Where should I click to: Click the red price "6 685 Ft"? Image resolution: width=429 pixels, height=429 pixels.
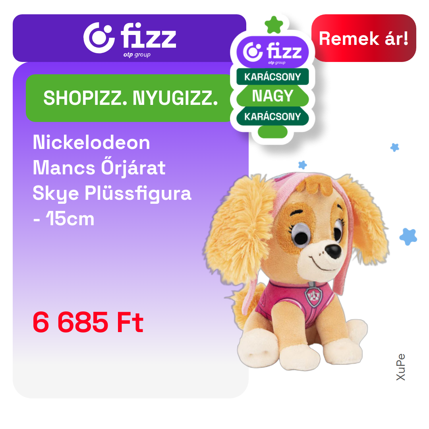click(88, 322)
